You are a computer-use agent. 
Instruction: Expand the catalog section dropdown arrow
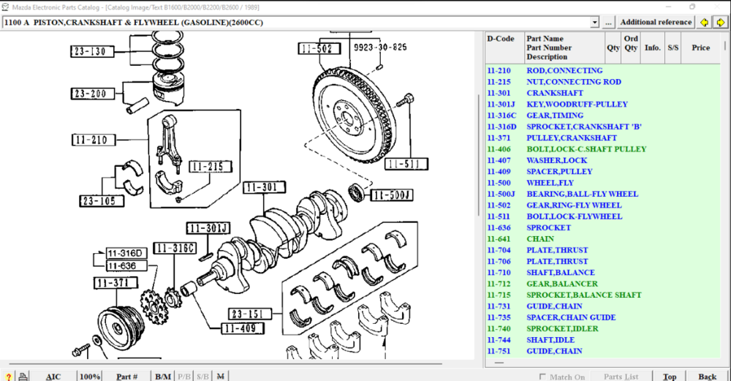coord(594,23)
